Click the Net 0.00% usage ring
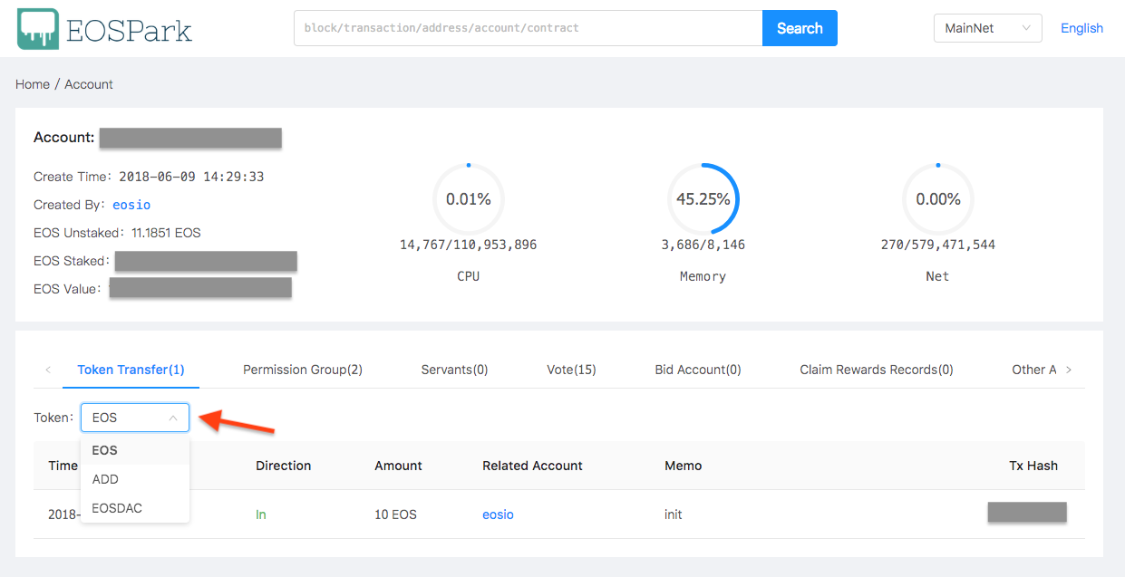1125x577 pixels. pyautogui.click(x=938, y=199)
